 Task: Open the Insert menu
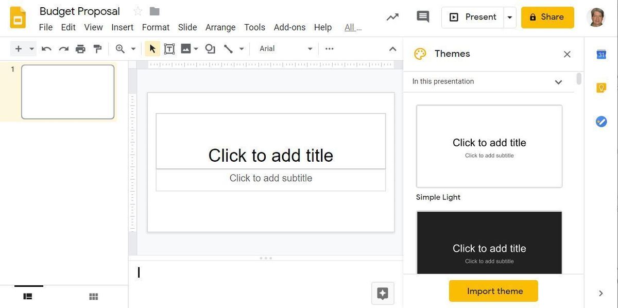click(122, 27)
